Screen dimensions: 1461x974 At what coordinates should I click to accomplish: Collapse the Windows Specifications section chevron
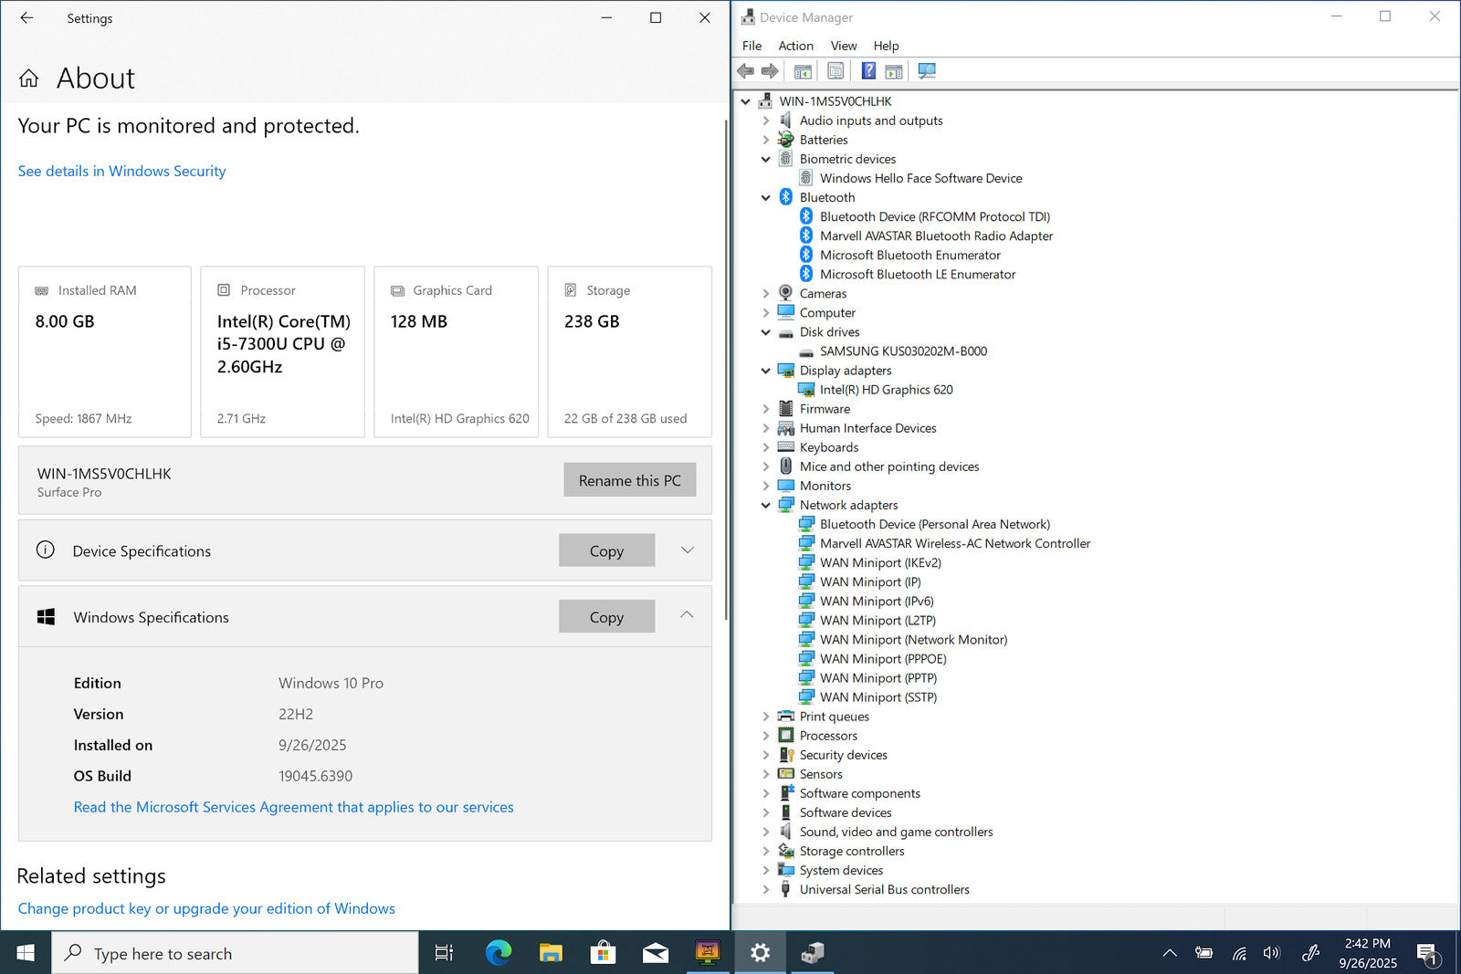point(687,616)
